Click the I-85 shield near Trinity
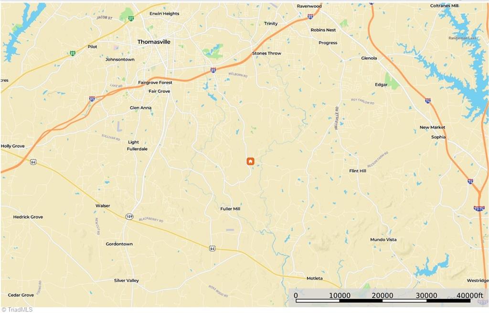 pyautogui.click(x=310, y=17)
